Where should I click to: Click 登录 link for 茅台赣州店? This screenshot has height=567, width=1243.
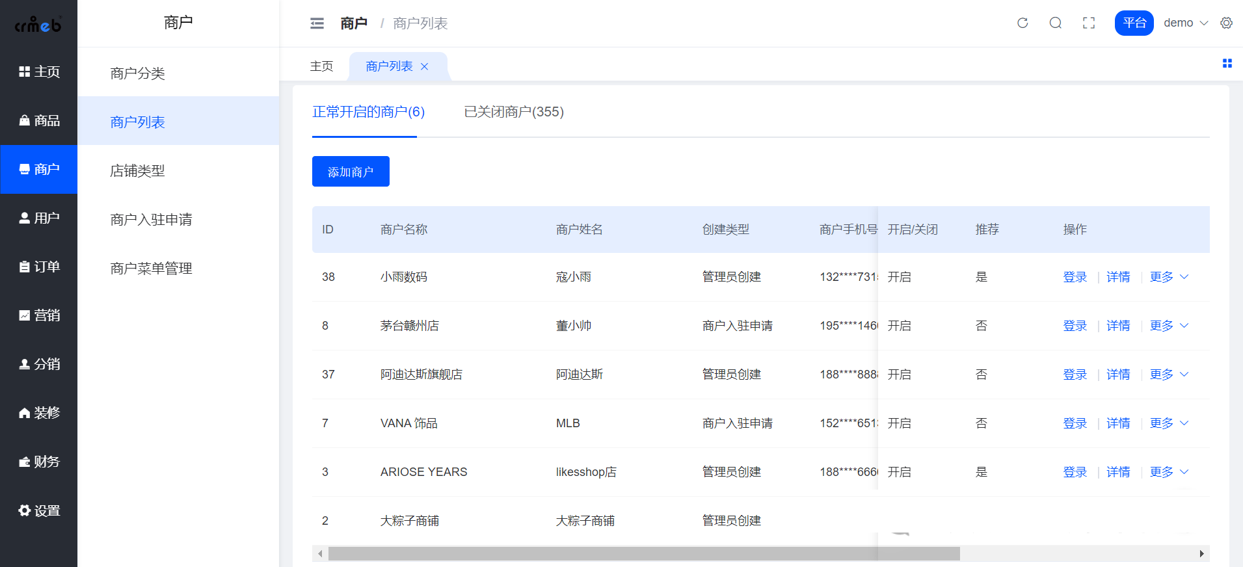point(1075,326)
